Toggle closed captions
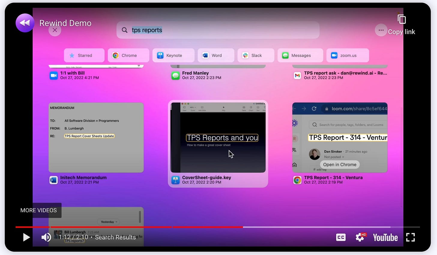The width and height of the screenshot is (437, 255). pyautogui.click(x=341, y=237)
